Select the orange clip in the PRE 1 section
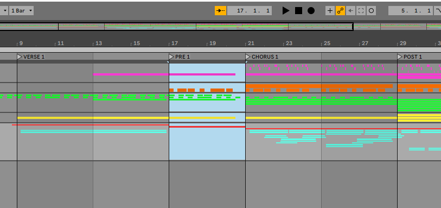This screenshot has height=208, width=441. pos(201,90)
